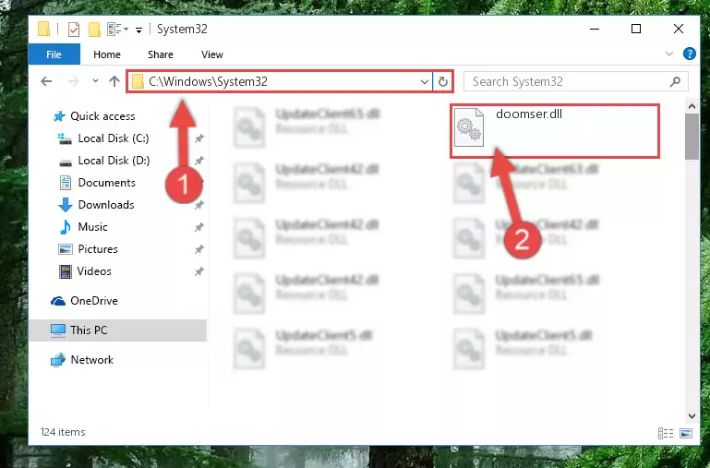Open the Customize Quick Access Toolbar dropdown

click(x=139, y=30)
